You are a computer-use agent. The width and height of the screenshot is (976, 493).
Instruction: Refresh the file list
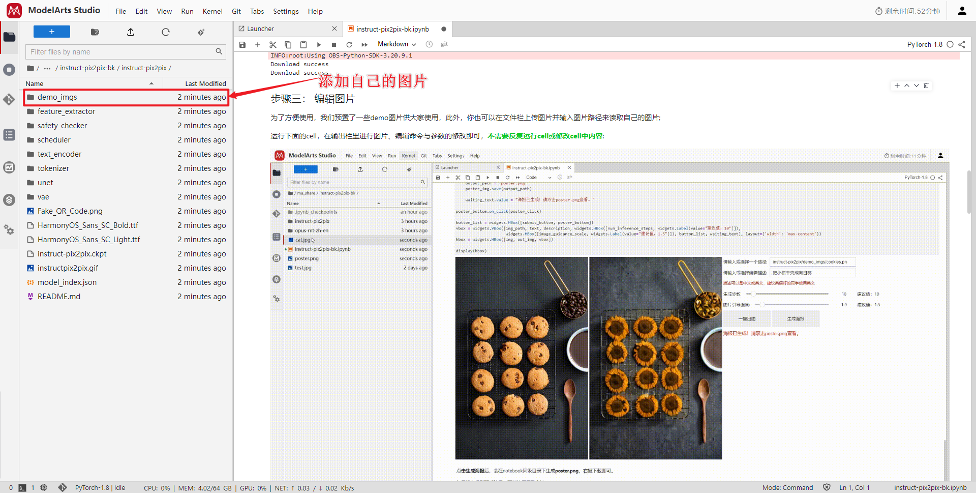tap(166, 32)
